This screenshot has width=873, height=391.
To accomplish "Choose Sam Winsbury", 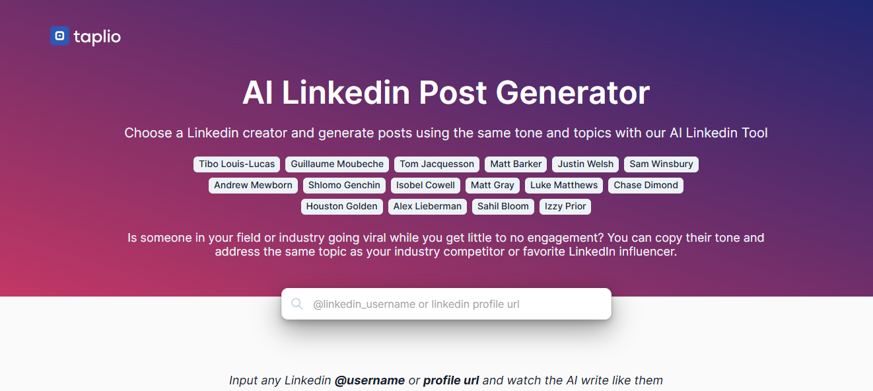I will click(661, 164).
